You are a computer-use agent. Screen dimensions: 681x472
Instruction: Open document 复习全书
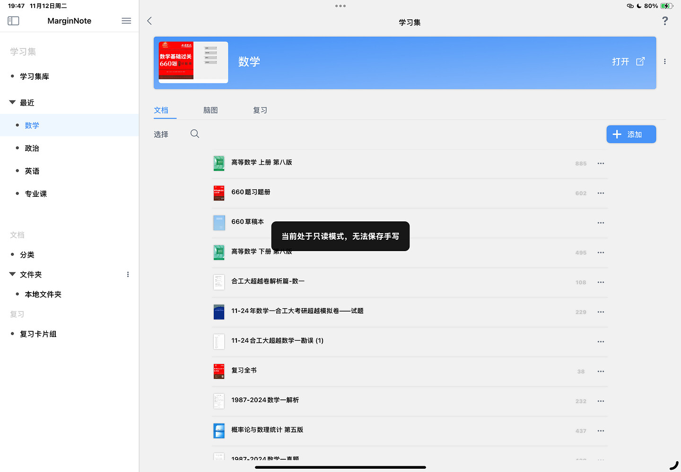[244, 371]
